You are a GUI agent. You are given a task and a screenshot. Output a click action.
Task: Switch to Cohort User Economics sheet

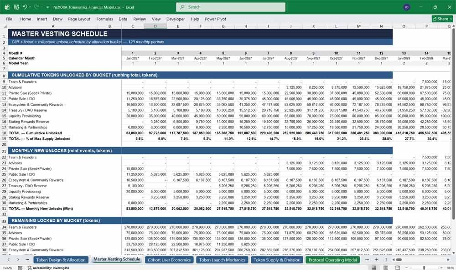coord(169,260)
